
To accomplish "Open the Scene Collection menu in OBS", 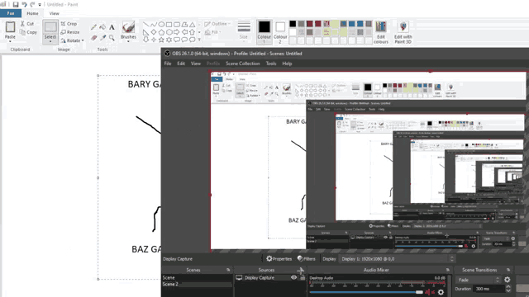I will click(x=242, y=64).
